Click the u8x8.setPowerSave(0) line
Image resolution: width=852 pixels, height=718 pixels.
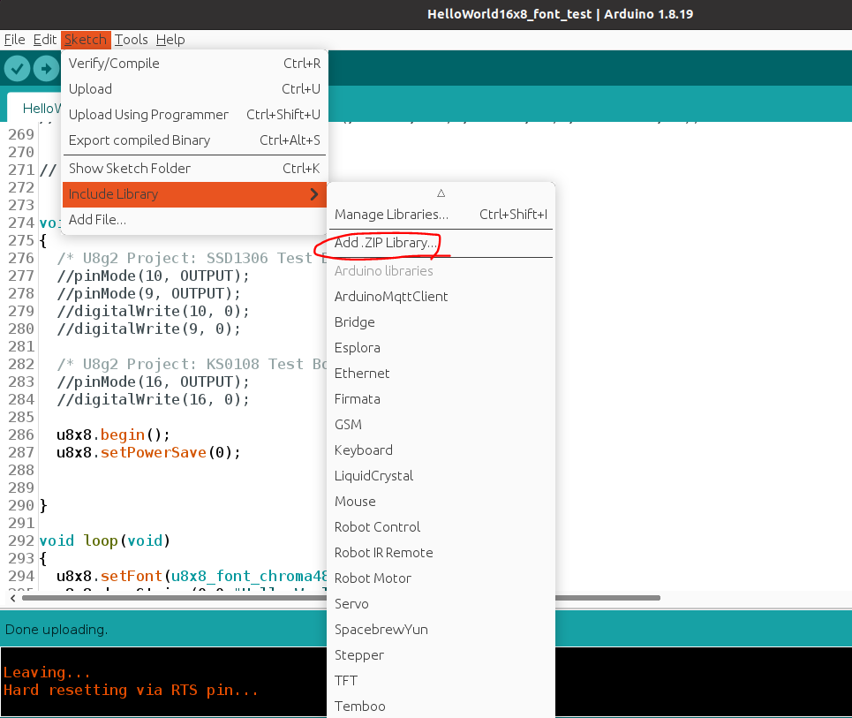click(x=148, y=452)
